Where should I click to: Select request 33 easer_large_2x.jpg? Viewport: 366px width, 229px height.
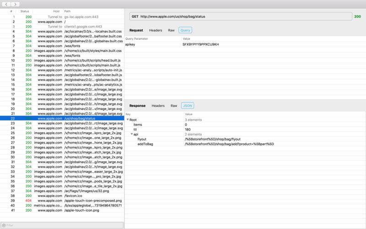(62, 171)
